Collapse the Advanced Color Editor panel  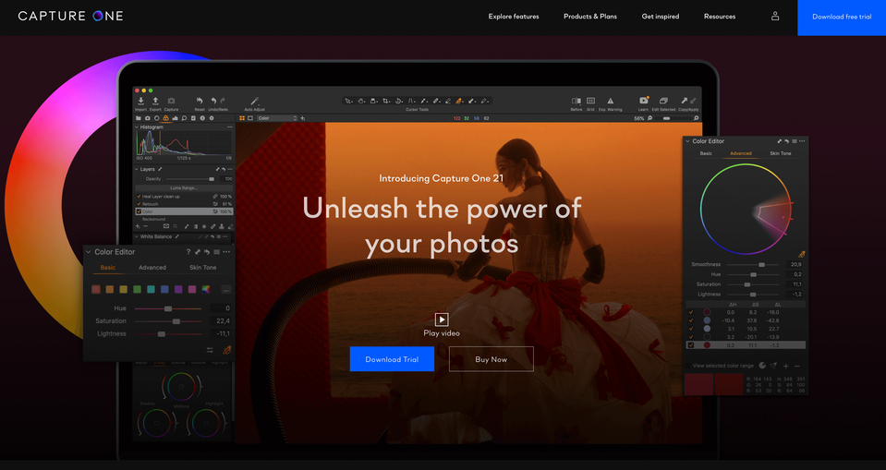687,141
